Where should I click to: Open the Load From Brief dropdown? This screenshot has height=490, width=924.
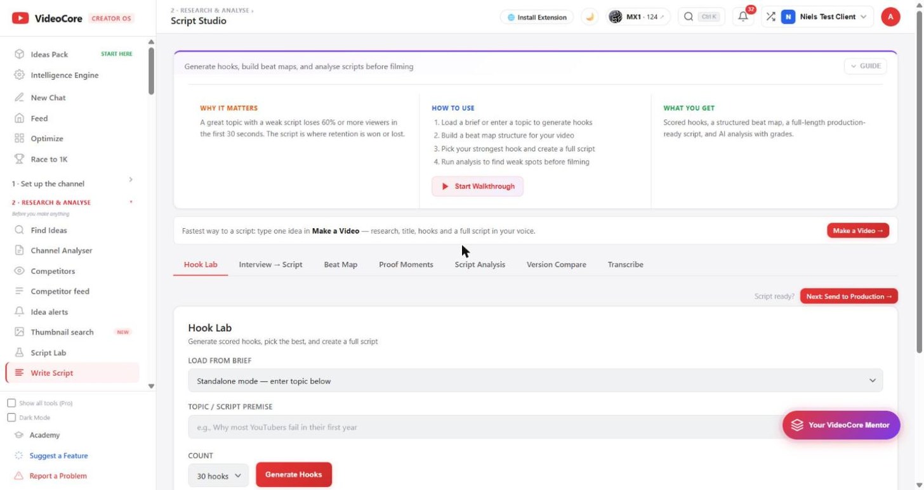click(535, 381)
